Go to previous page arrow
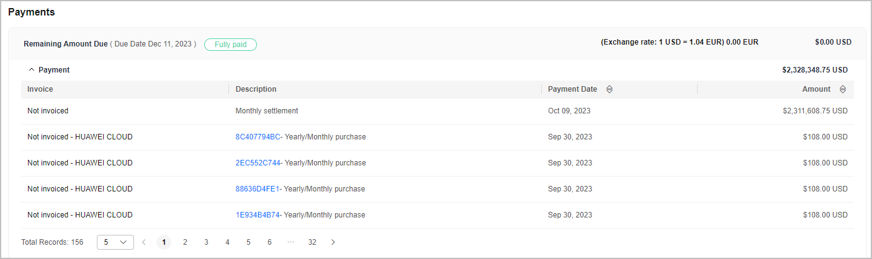The height and width of the screenshot is (259, 872). pos(144,242)
